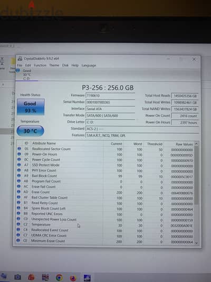The image size is (211, 282).
Task: Click the Attribute Name column header
Action: click(x=44, y=143)
